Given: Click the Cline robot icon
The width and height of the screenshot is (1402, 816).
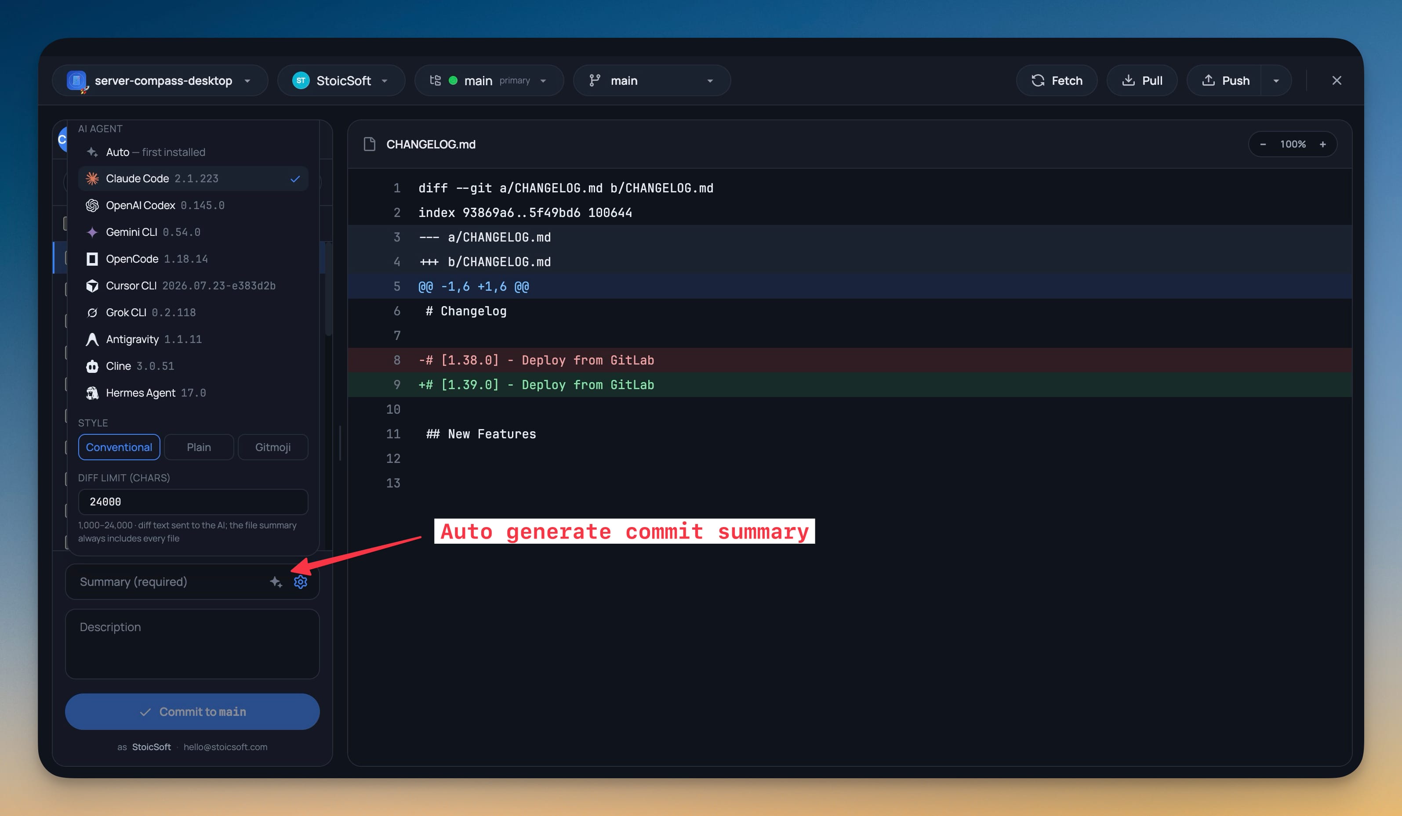Looking at the screenshot, I should coord(92,366).
